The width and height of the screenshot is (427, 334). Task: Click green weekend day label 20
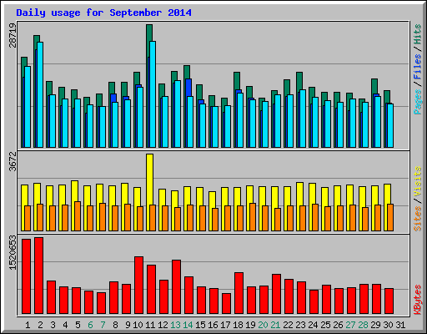[x=263, y=325]
